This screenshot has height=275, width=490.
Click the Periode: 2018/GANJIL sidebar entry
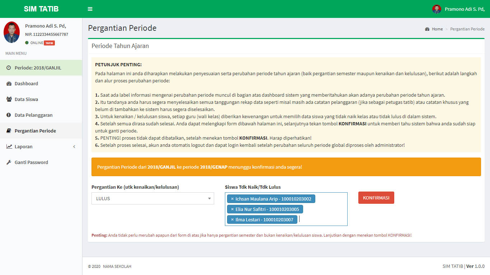click(41, 68)
